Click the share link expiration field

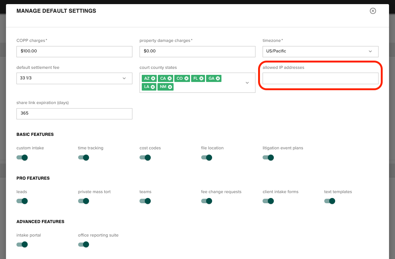(x=74, y=114)
